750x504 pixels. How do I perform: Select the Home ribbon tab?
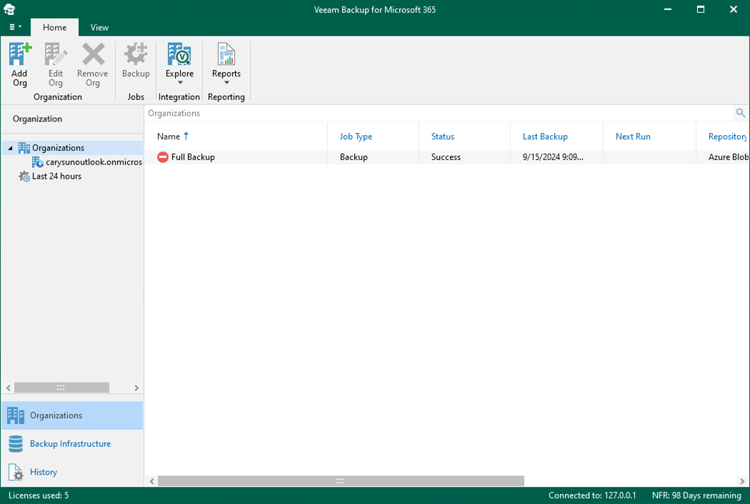[x=54, y=27]
